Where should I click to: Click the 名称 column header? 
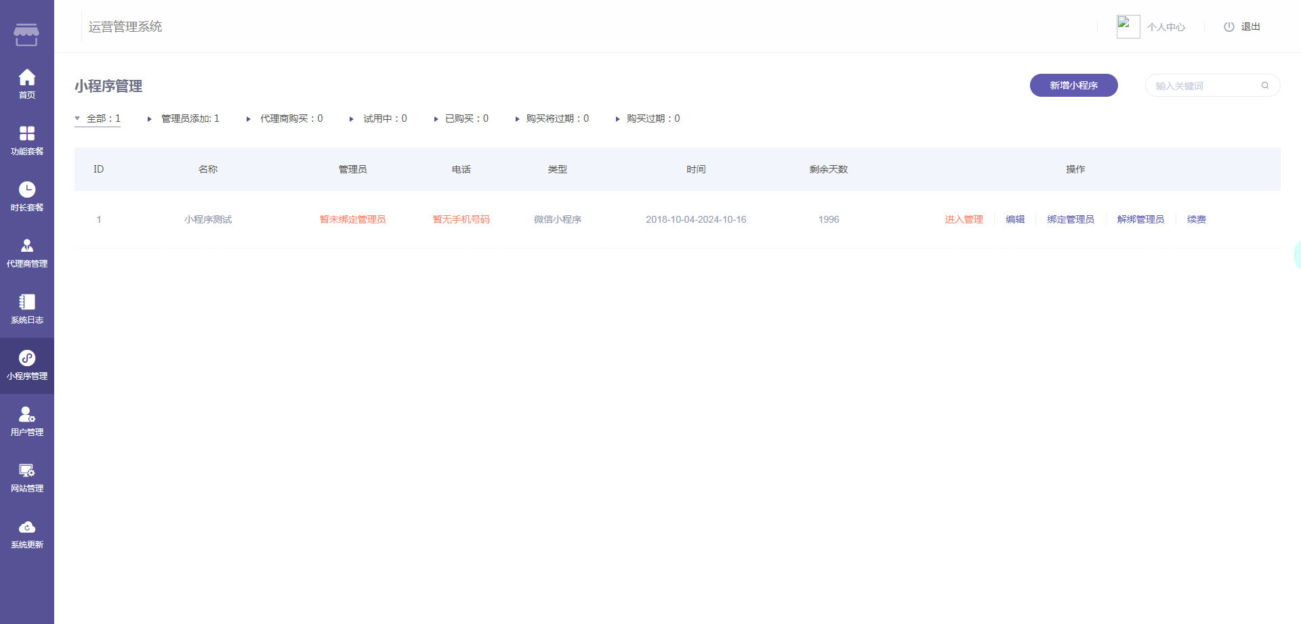[x=208, y=169]
